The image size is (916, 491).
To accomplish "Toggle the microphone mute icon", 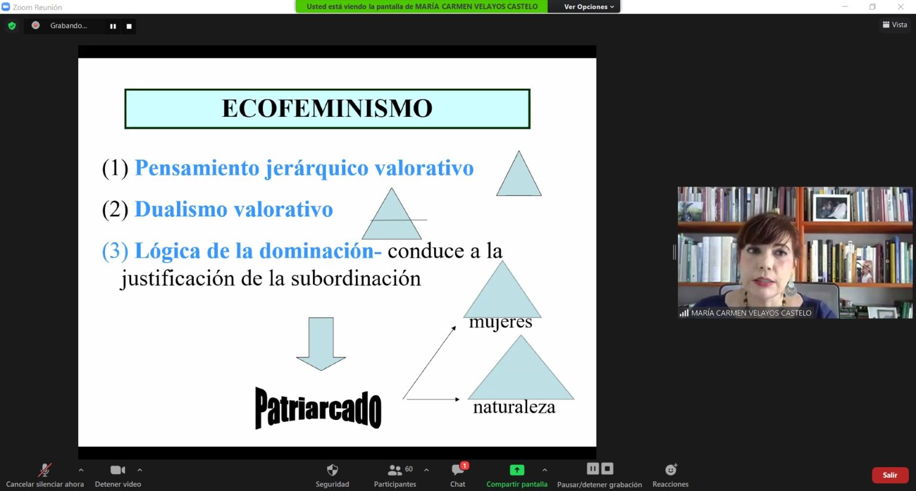I will point(45,470).
